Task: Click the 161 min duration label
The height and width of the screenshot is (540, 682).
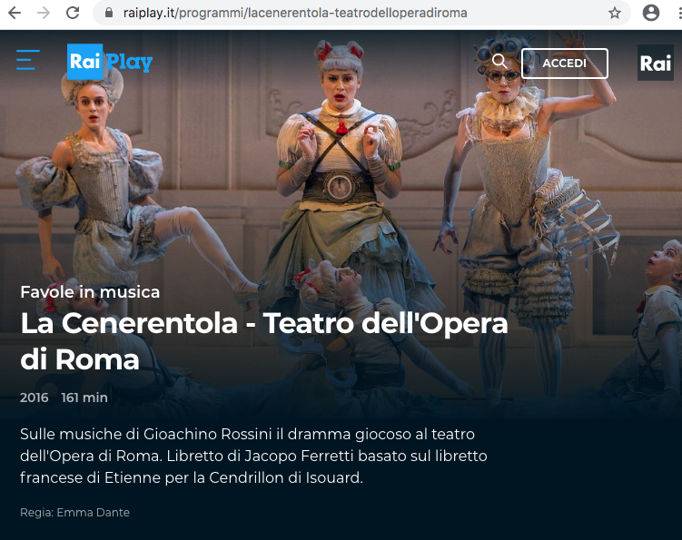Action: 84,398
